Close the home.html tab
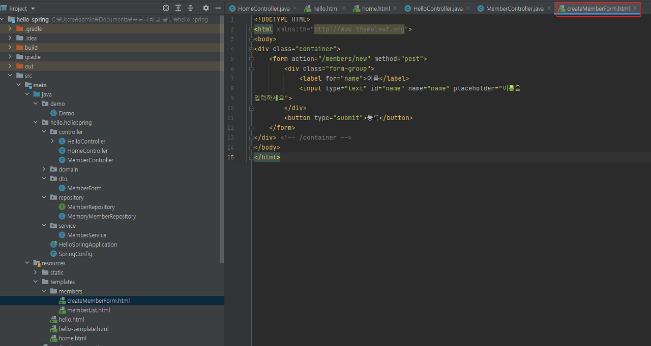This screenshot has width=651, height=346. tap(395, 8)
